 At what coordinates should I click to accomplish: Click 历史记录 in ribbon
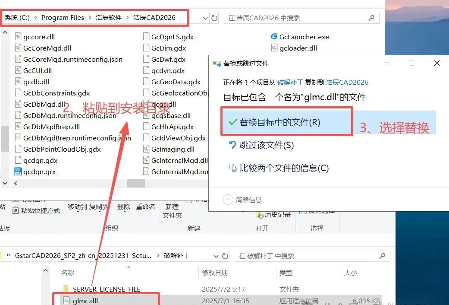coord(274,214)
